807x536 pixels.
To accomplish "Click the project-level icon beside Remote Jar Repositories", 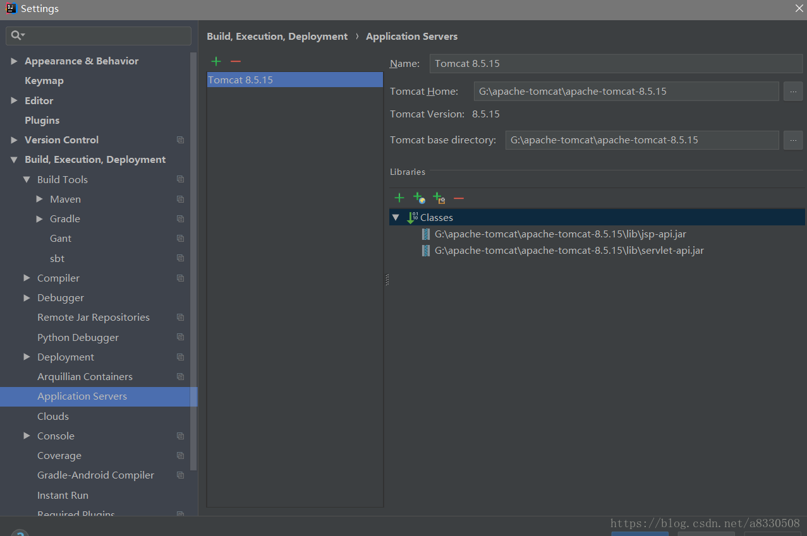I will click(181, 318).
